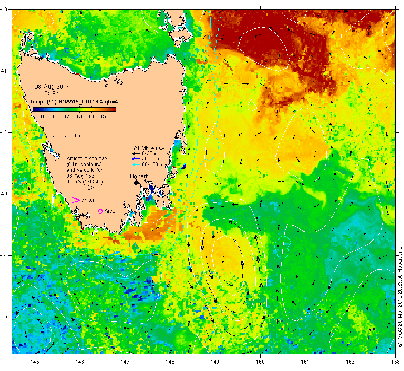Click the "80-150m" depth label
Image resolution: width=404 pixels, height=371 pixels.
click(x=152, y=164)
